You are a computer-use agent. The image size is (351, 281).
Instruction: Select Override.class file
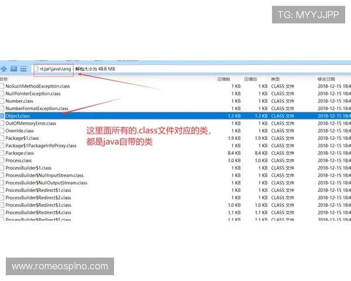pyautogui.click(x=20, y=131)
